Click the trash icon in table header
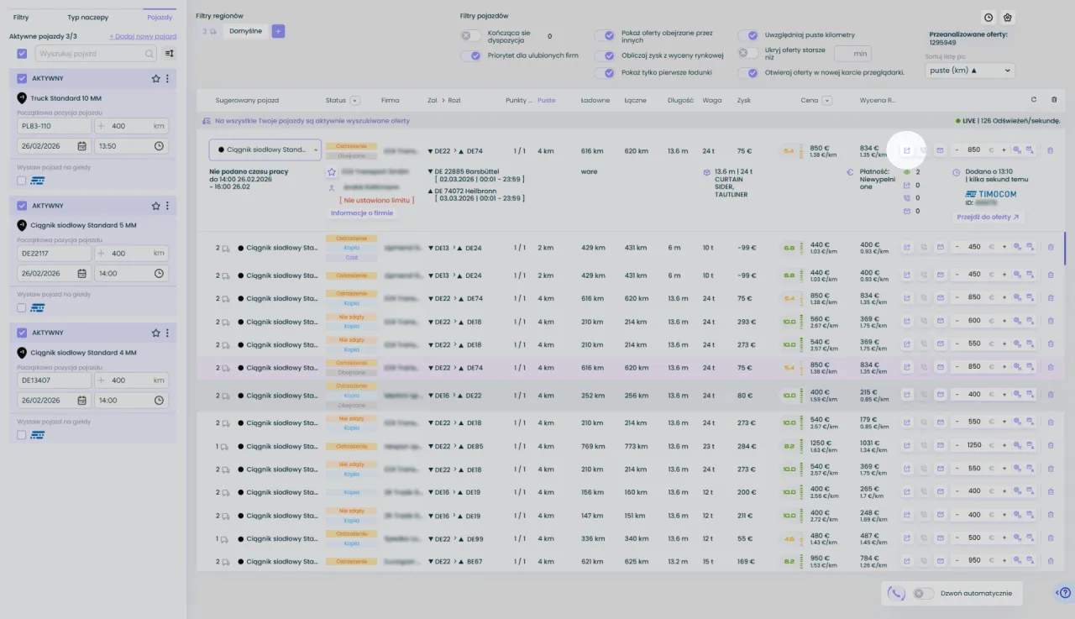 point(1054,100)
